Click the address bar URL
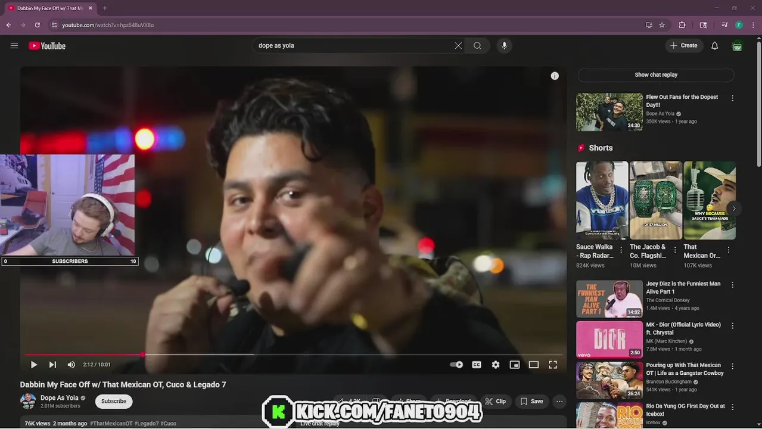 [x=108, y=25]
